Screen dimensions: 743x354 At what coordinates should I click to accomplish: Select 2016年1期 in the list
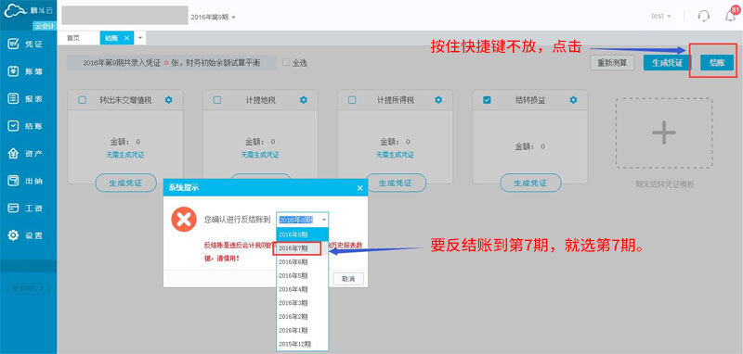303,330
